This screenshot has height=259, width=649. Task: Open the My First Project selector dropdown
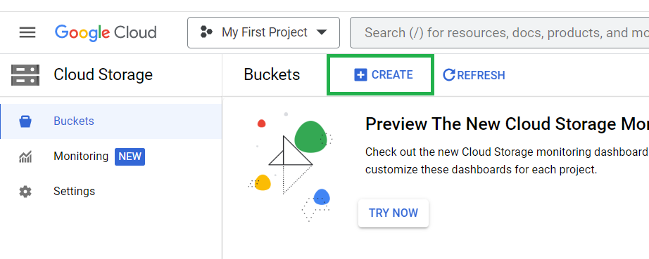pos(264,32)
